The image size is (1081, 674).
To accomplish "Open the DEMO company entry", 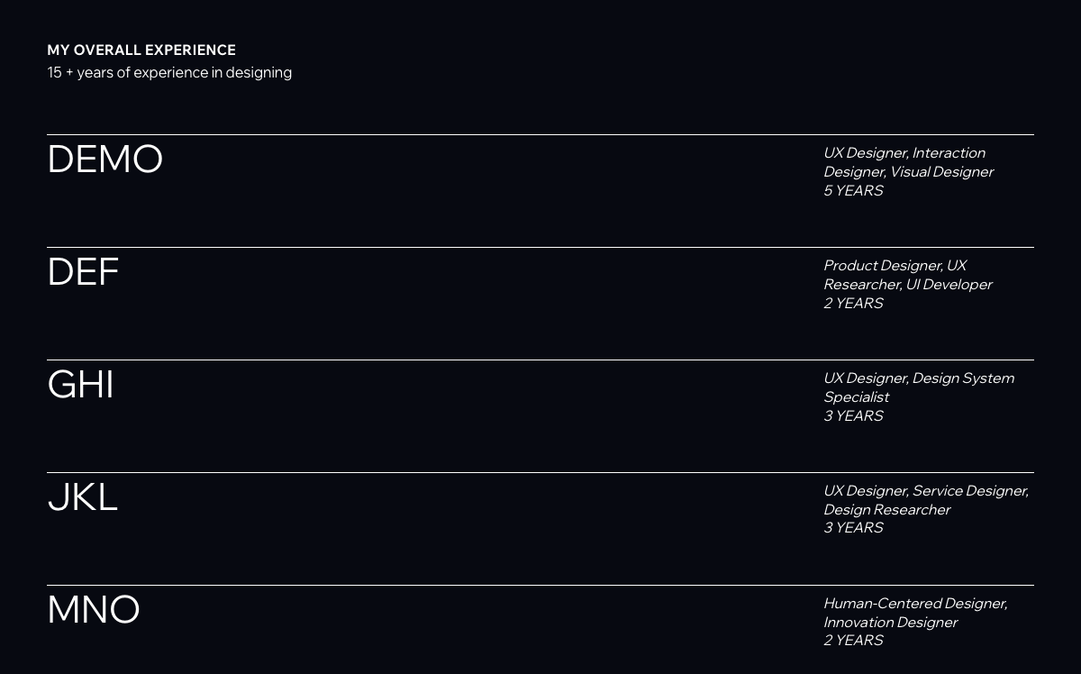I will (x=104, y=159).
